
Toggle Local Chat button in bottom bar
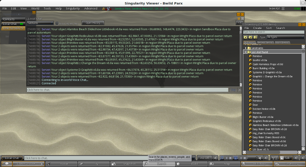click(x=12, y=158)
